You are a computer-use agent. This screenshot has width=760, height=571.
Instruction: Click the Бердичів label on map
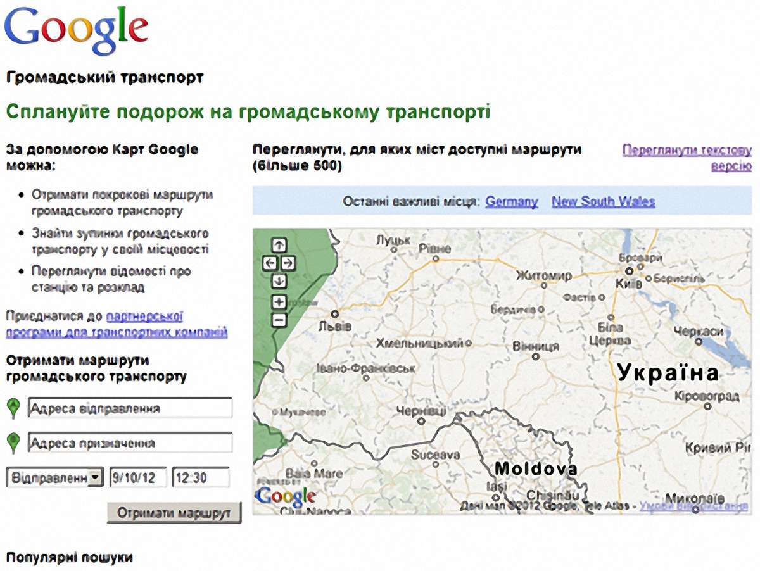[x=513, y=310]
